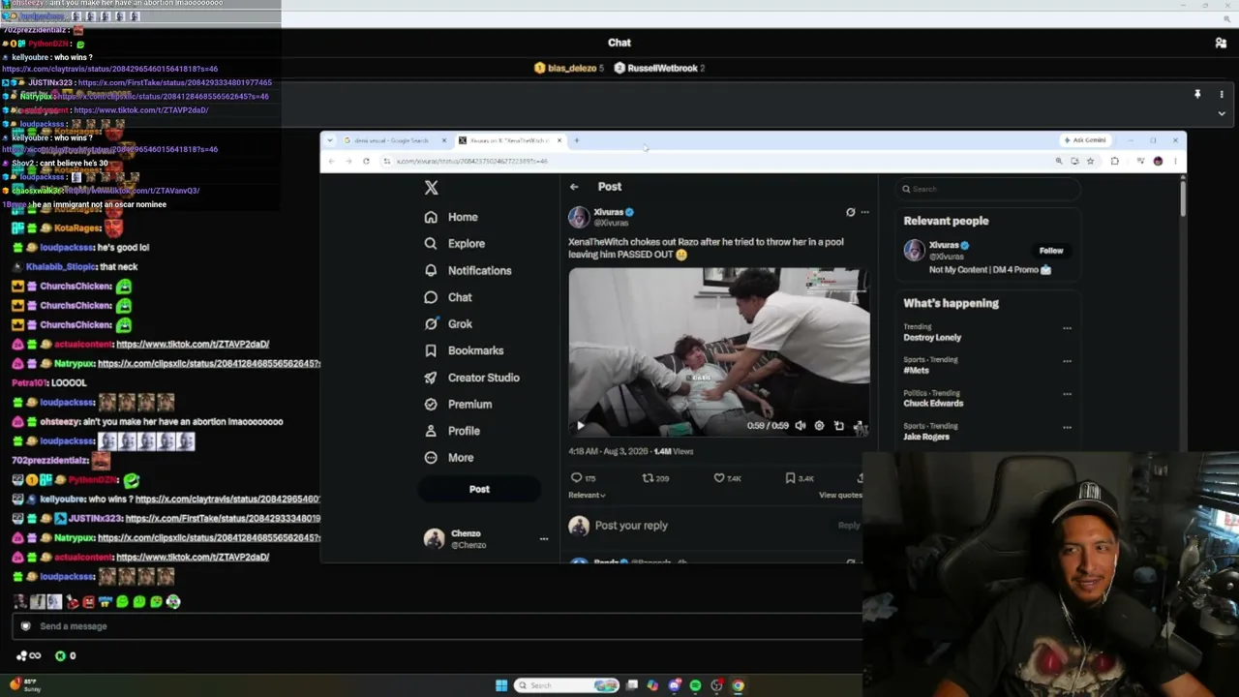Click the X search box
The height and width of the screenshot is (697, 1239).
[x=987, y=190]
